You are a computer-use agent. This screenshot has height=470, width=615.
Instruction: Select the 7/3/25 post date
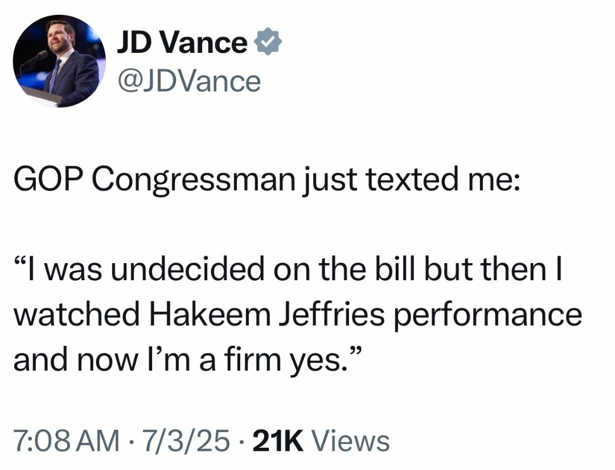[186, 441]
